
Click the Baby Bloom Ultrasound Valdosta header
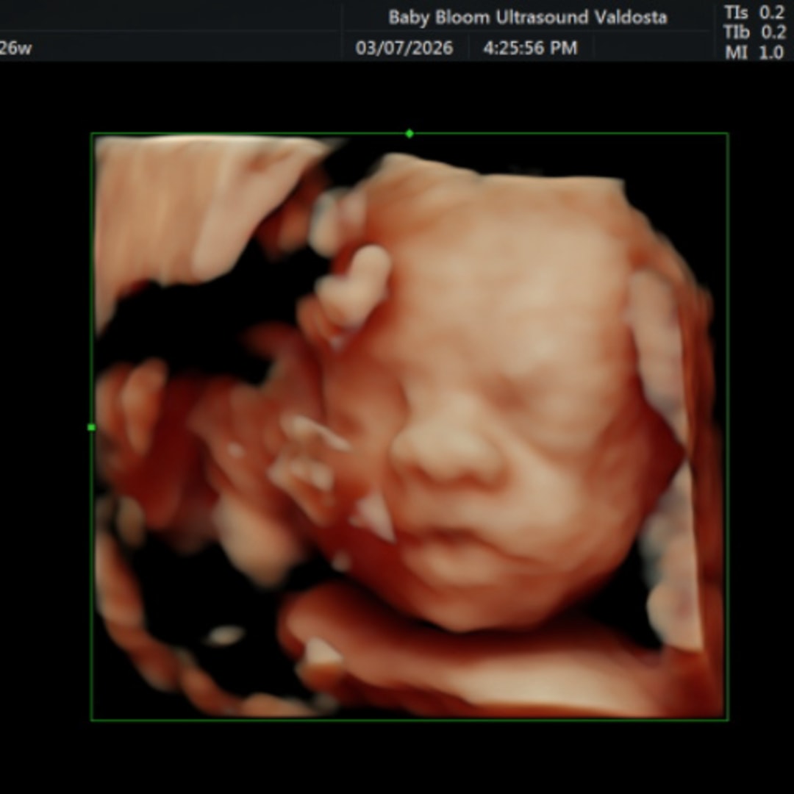[x=527, y=18]
